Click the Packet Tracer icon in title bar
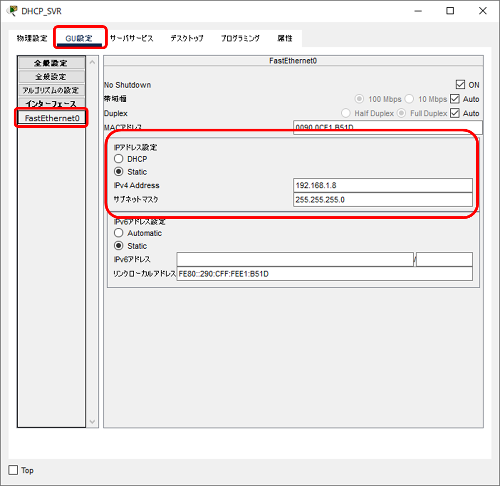This screenshot has height=486, width=500. [12, 11]
